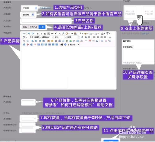Screen dimensions: 155x142
Task: Insert a horizontal line into the editor
Action: tap(86, 41)
